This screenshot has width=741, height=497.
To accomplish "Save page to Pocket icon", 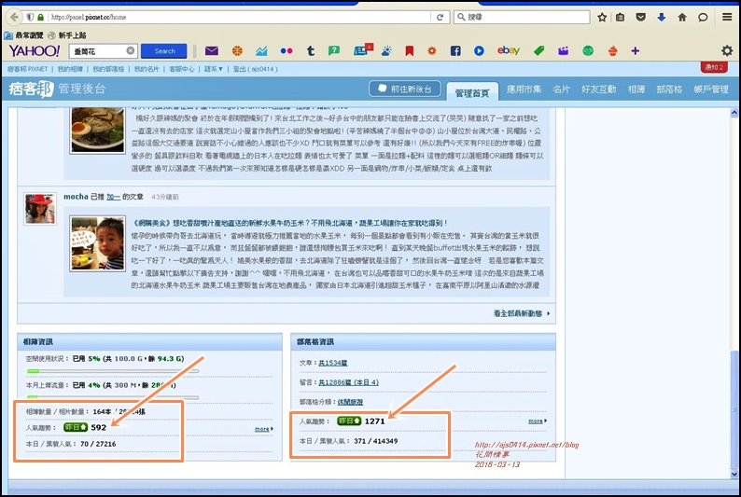I will [x=641, y=17].
